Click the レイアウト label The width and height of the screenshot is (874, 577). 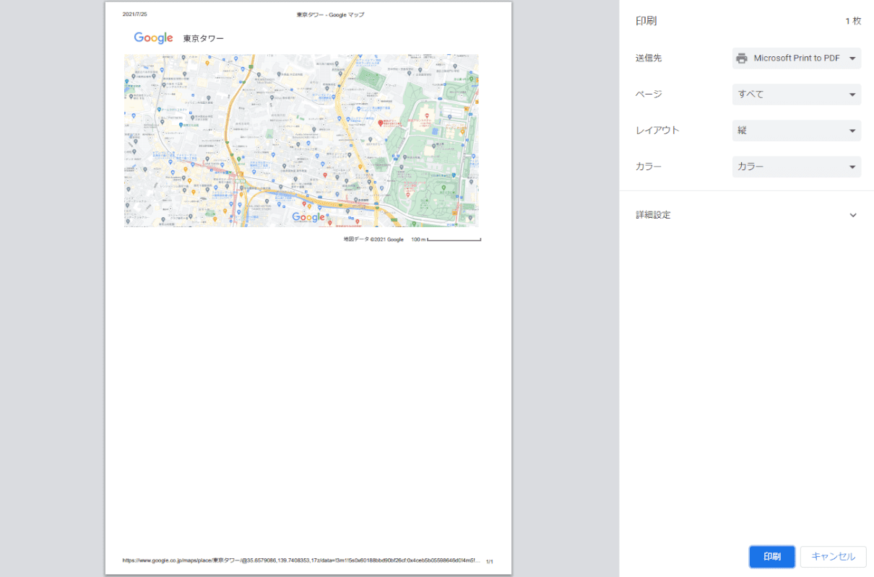coord(657,131)
